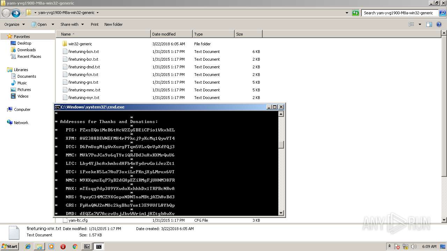Sort files by the Size column

248,34
